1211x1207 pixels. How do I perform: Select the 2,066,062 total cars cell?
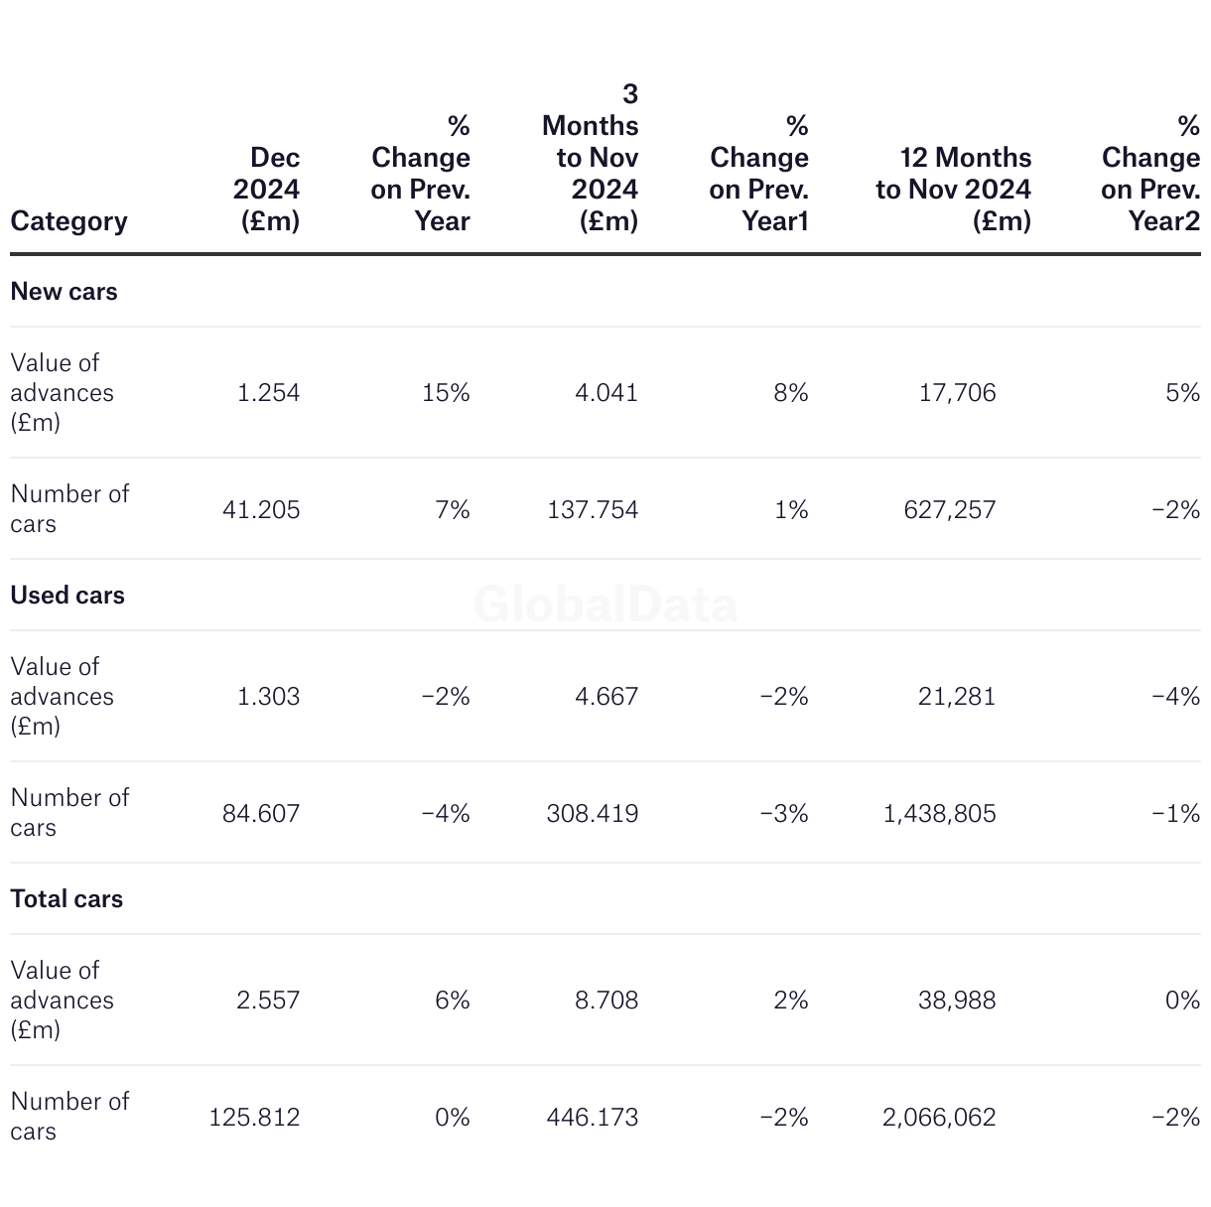tap(938, 1118)
